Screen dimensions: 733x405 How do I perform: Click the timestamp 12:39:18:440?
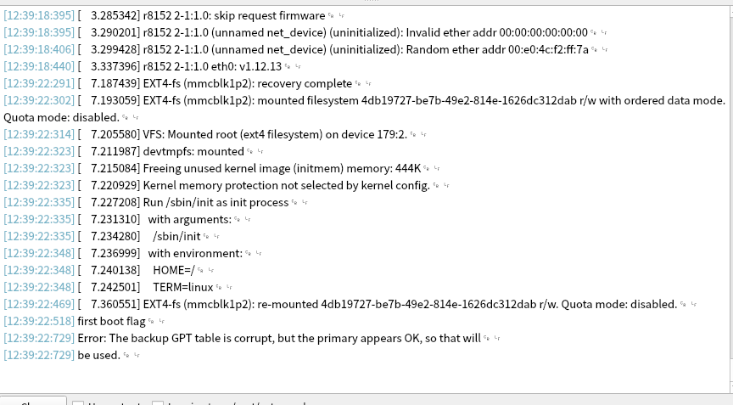pyautogui.click(x=38, y=66)
